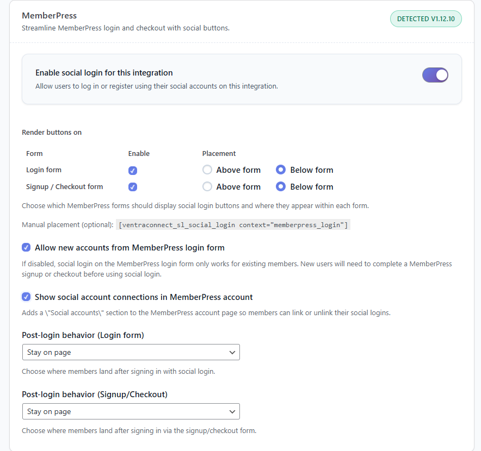
Task: Click chevron arrow on Login form behavior select
Action: (232, 352)
